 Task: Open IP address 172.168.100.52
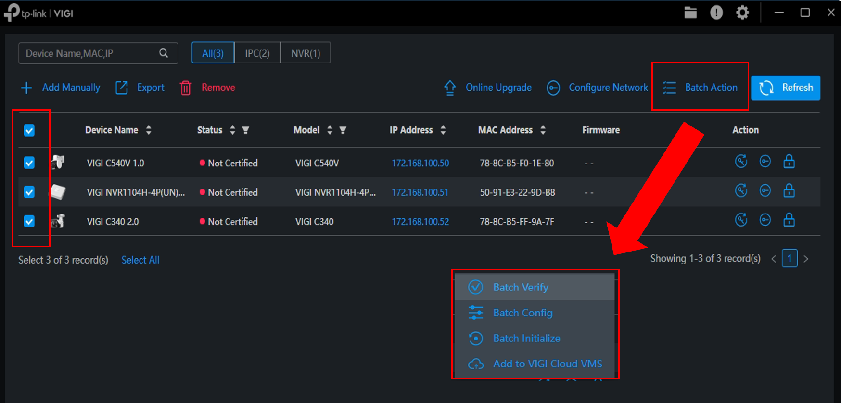click(420, 222)
